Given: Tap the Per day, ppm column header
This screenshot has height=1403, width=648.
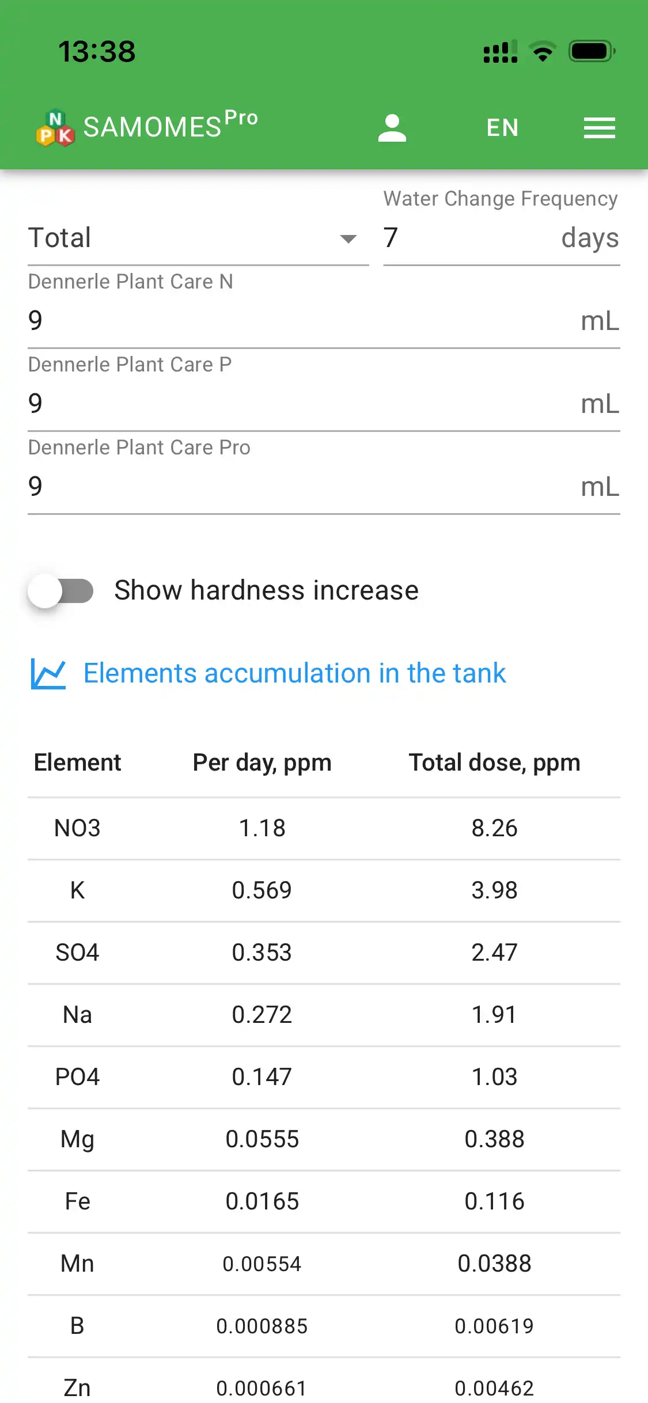Looking at the screenshot, I should click(262, 763).
